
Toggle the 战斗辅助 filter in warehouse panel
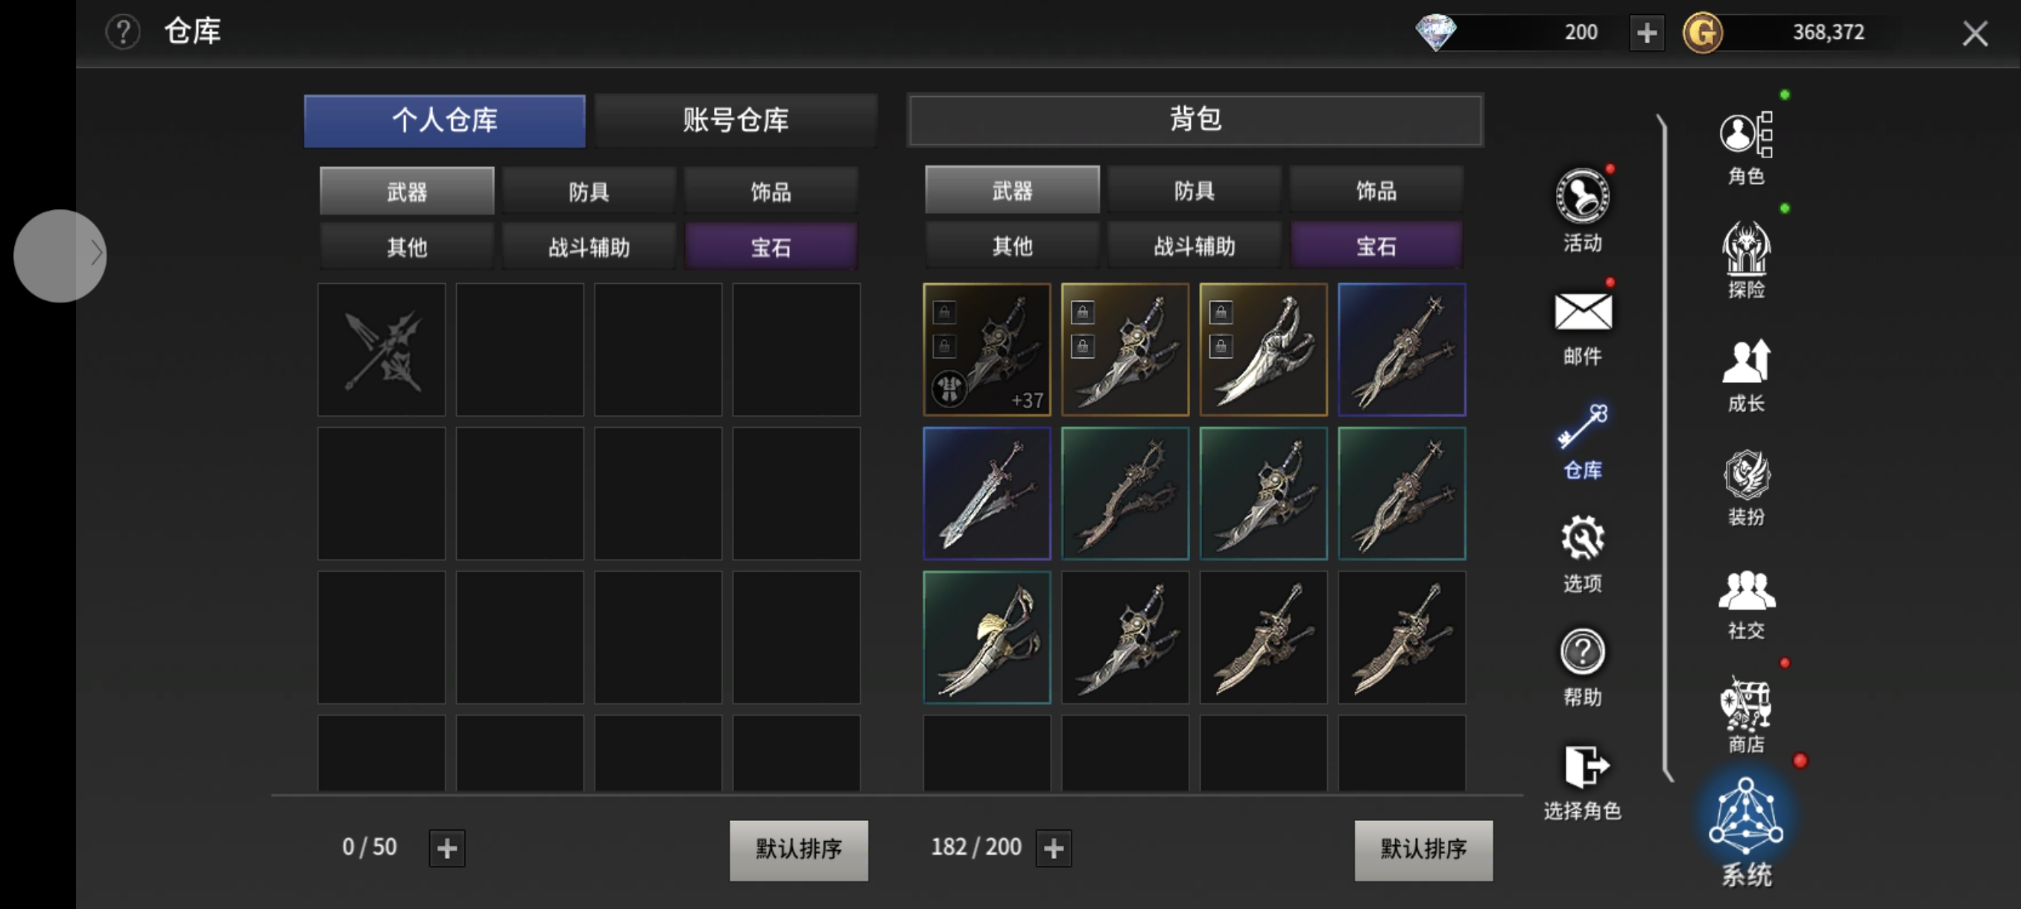point(589,247)
